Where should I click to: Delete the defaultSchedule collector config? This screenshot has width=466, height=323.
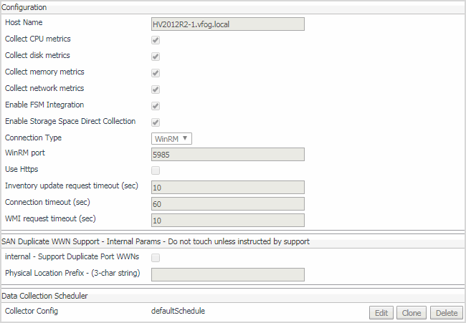[447, 313]
